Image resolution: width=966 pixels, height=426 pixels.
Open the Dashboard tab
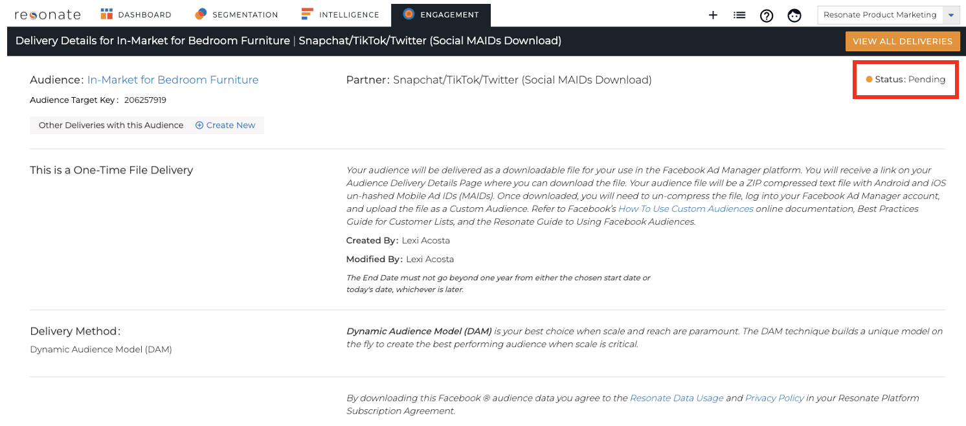click(136, 14)
